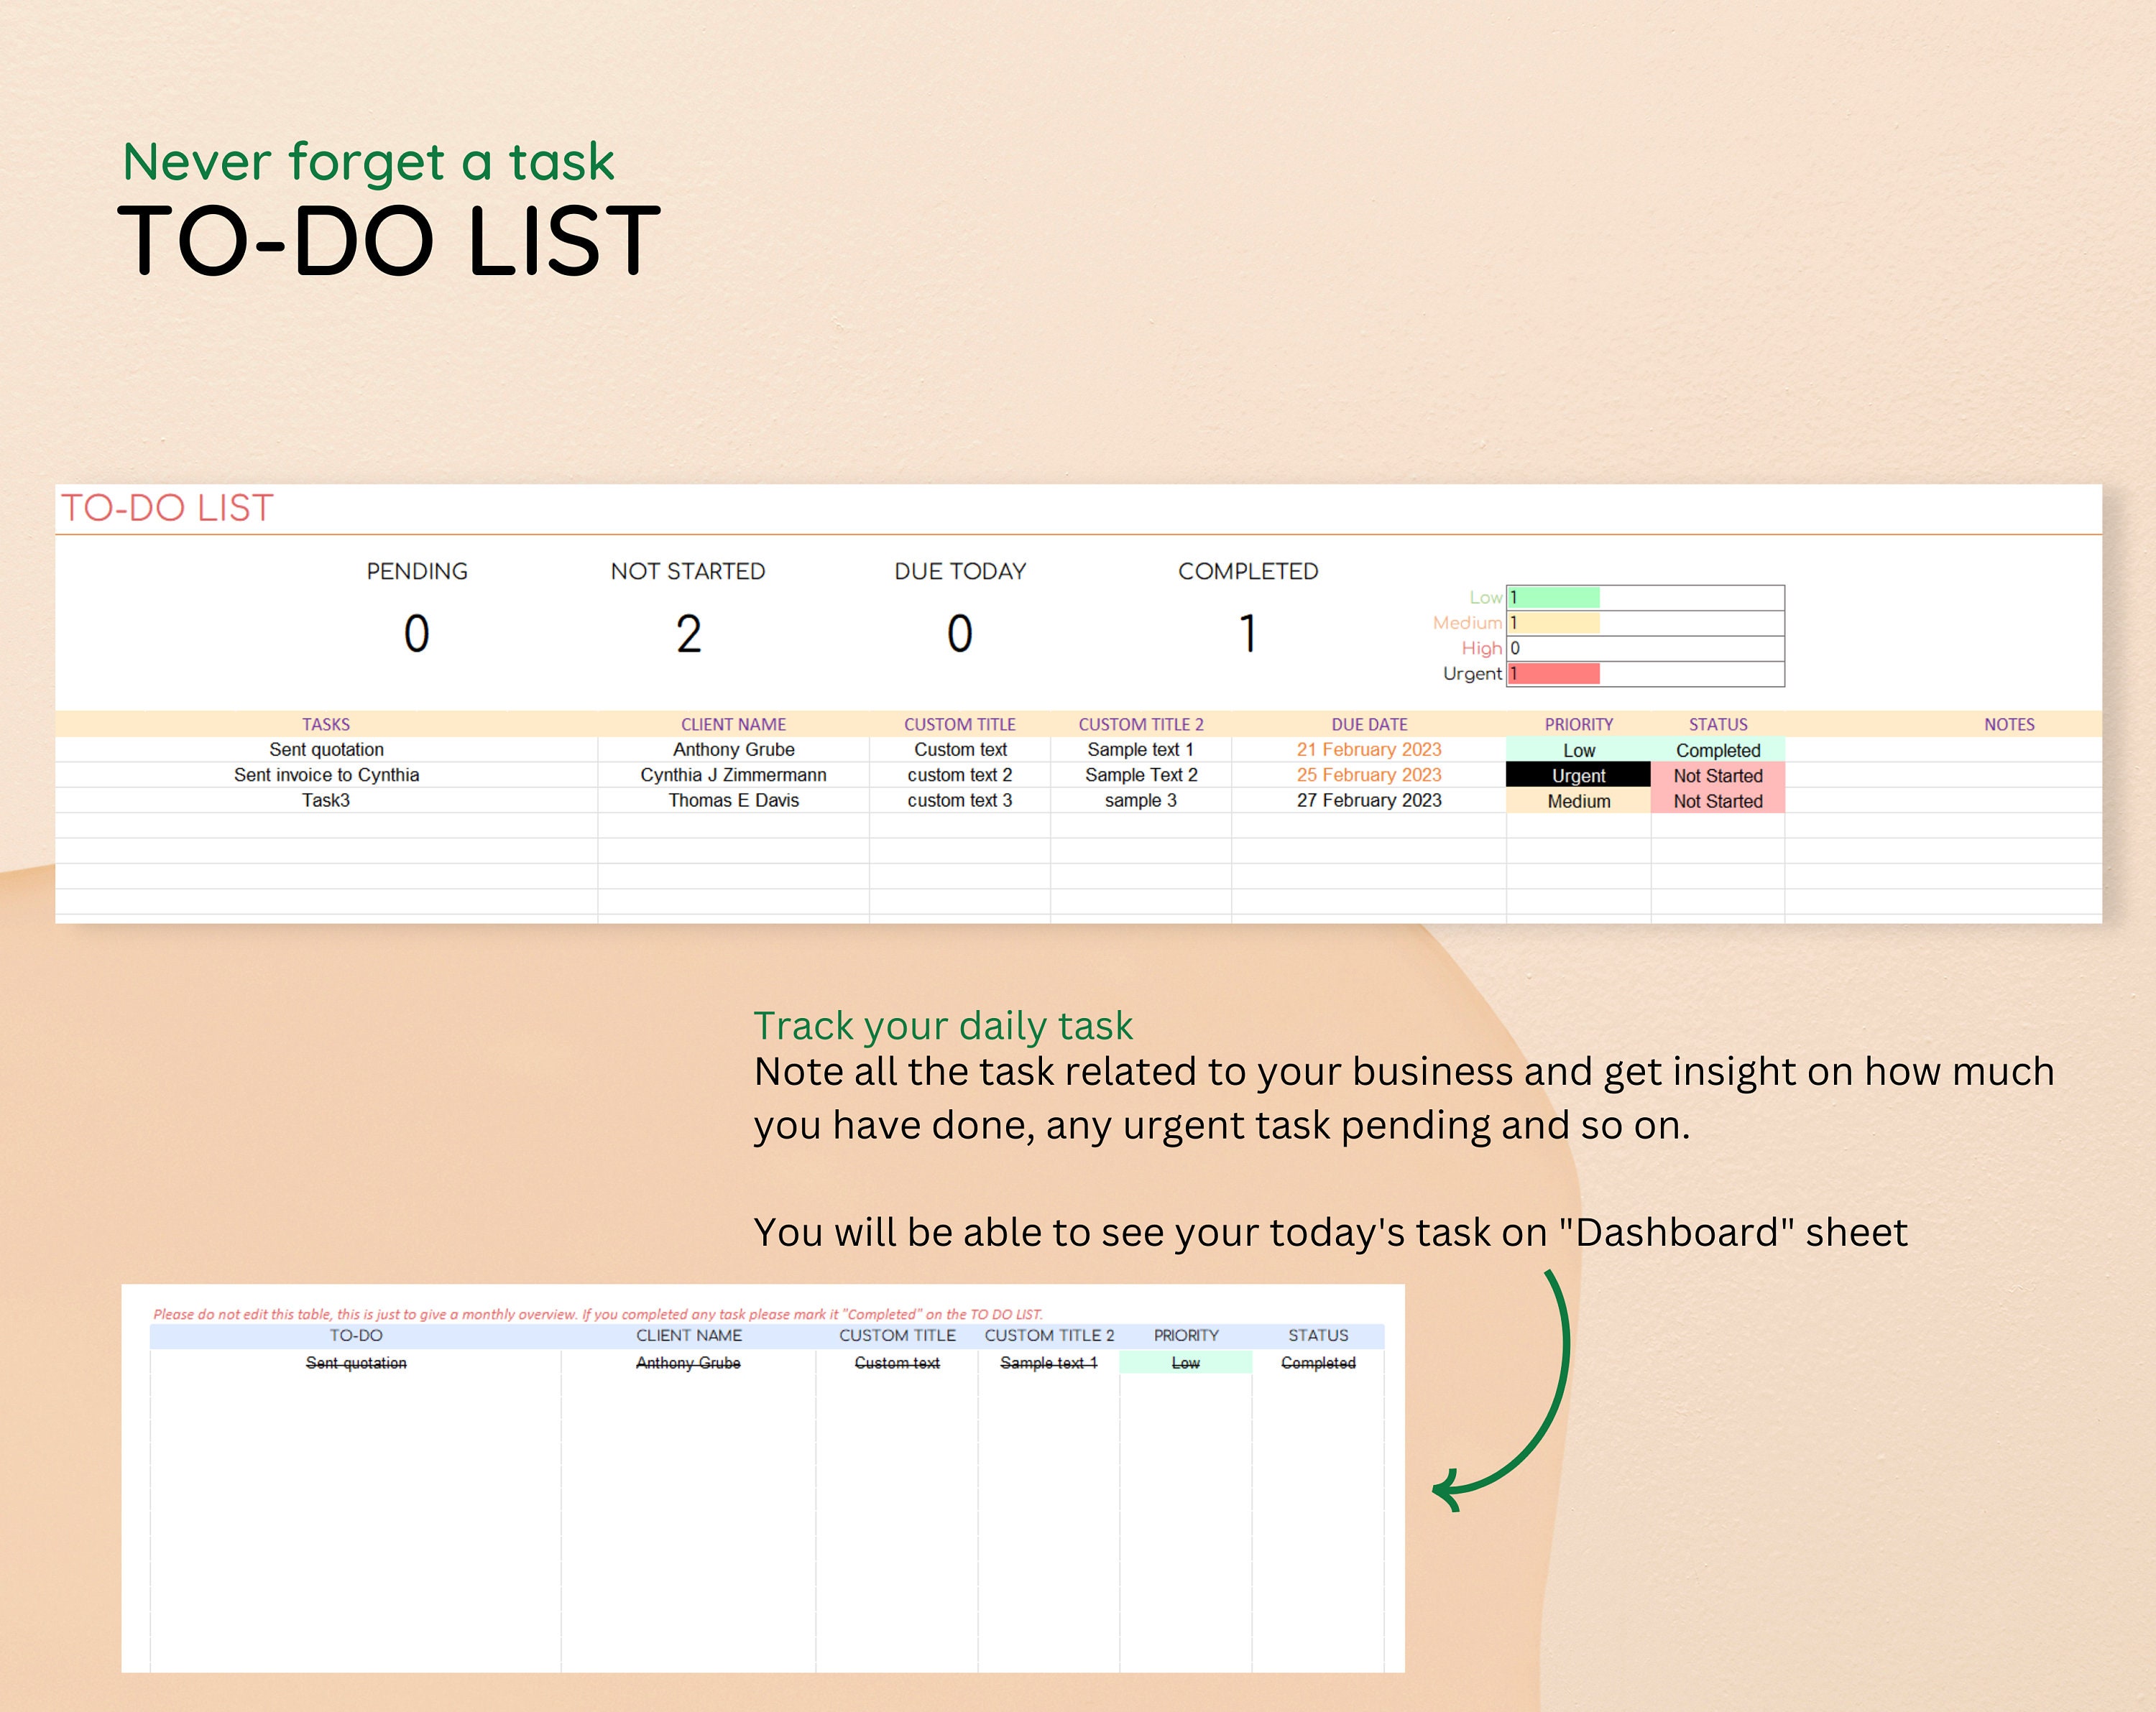Click the PENDING count value 0
Screen dimensions: 2156x1712
coord(417,634)
